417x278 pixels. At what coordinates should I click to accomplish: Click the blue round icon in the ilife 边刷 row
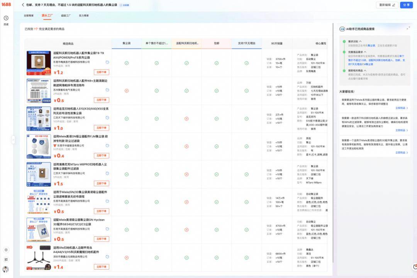point(107,257)
